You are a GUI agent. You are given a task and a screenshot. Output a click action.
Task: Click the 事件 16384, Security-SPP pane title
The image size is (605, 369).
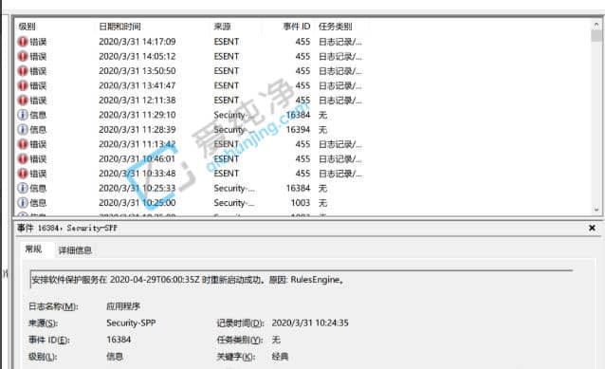tap(67, 228)
